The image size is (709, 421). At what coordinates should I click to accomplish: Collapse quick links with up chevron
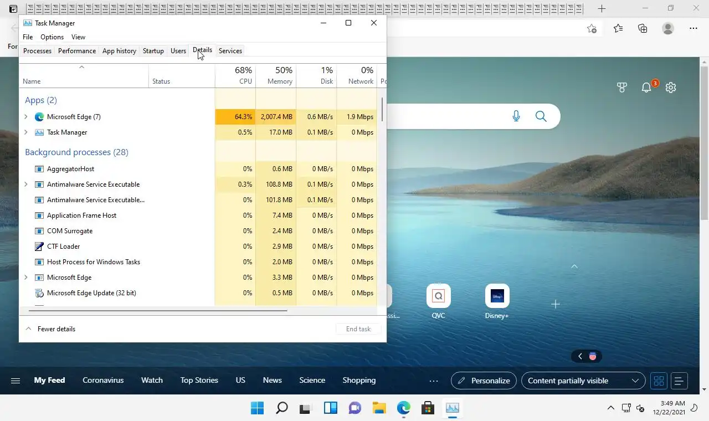coord(574,266)
